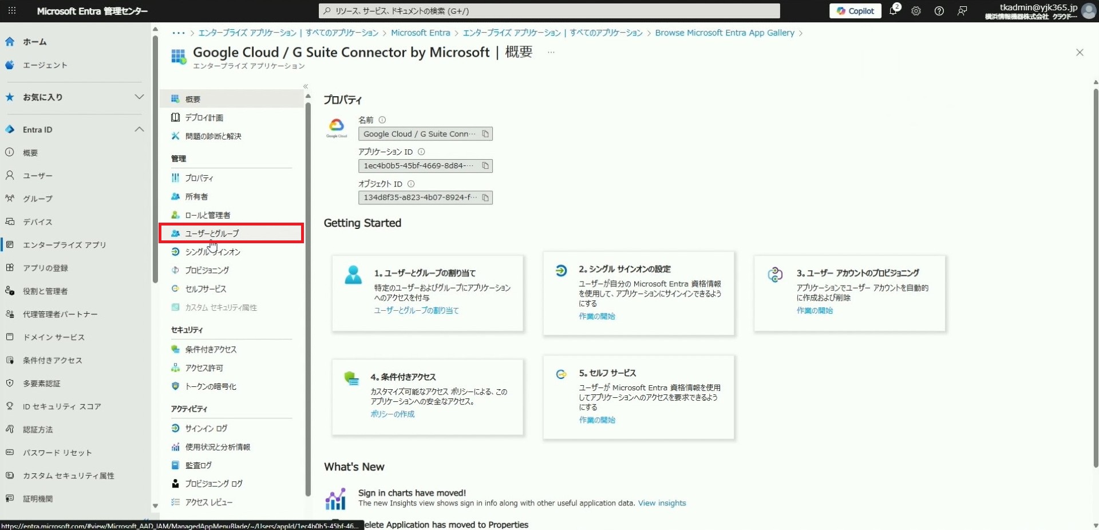
Task: Click info icon next to 名前
Action: tap(382, 120)
